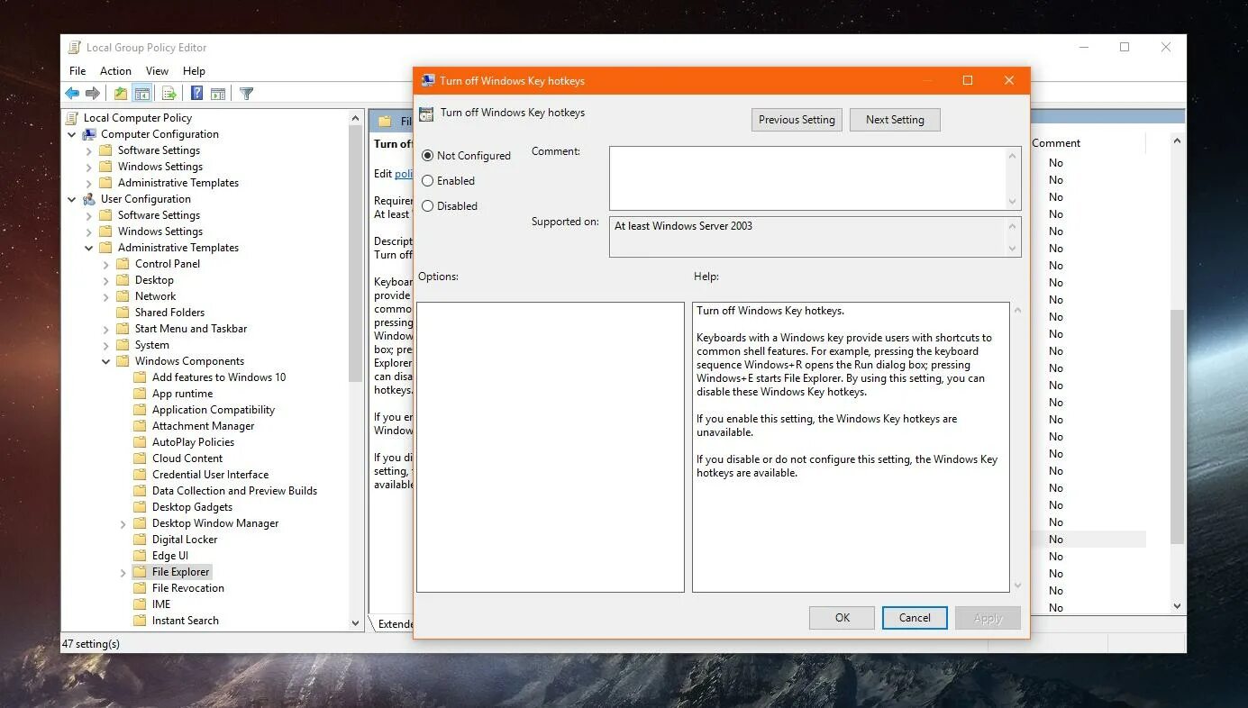The image size is (1248, 708).
Task: Click the Up one level folder icon
Action: pyautogui.click(x=120, y=93)
